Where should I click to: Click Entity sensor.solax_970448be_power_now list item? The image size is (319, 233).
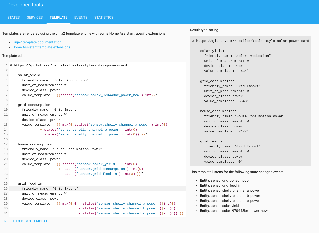point(234,211)
